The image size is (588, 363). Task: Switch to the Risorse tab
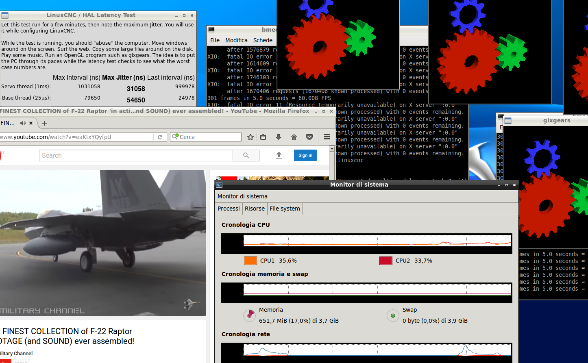pos(255,209)
